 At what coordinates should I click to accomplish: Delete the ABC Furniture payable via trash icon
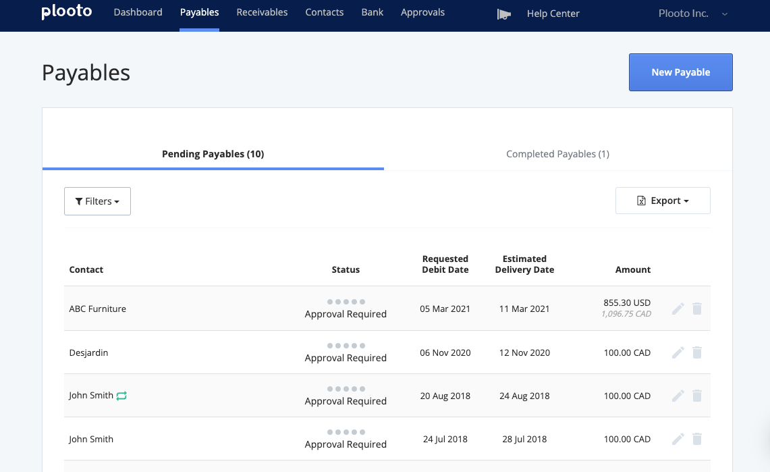[697, 309]
